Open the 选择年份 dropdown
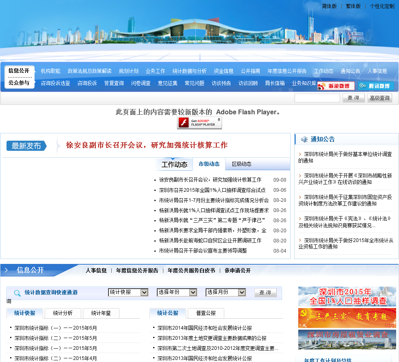Screen dimensions: 399x362 coord(177,292)
